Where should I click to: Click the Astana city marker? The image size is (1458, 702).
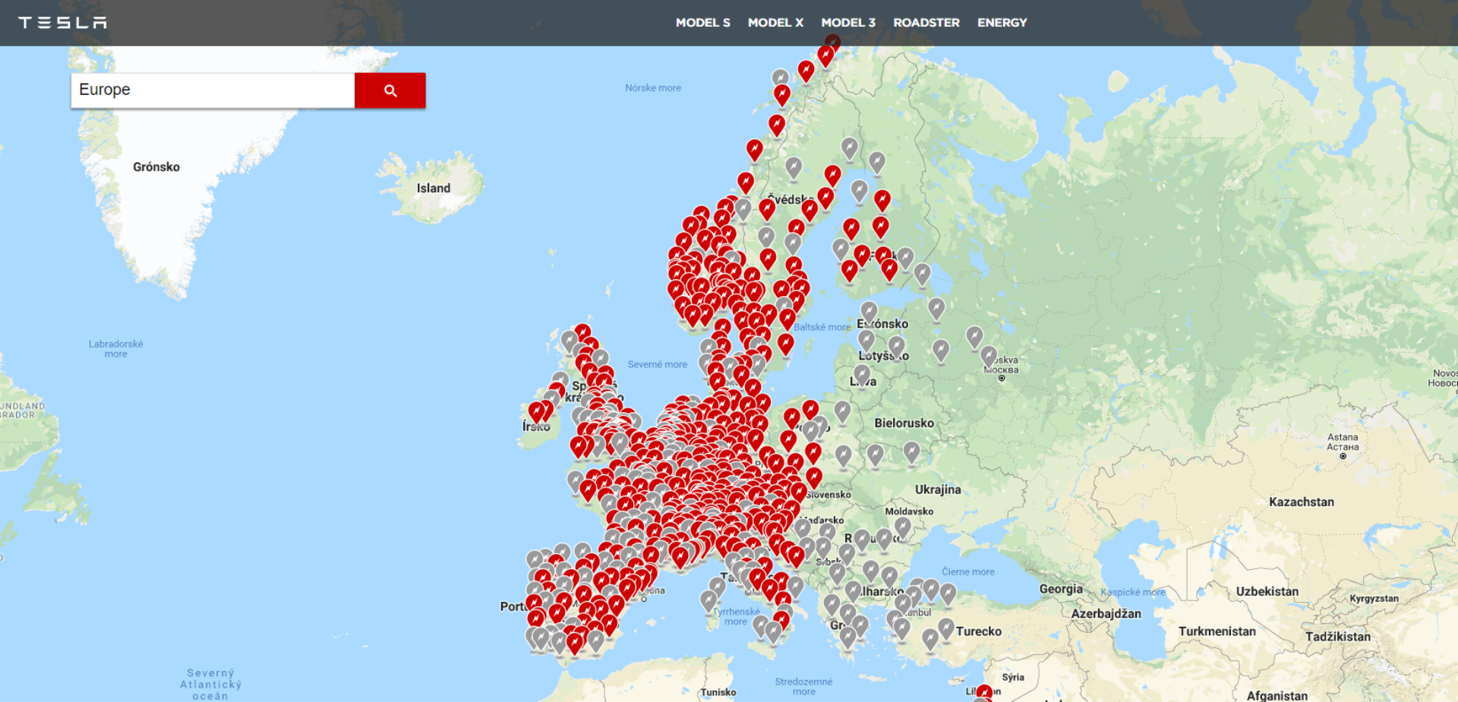click(1343, 456)
